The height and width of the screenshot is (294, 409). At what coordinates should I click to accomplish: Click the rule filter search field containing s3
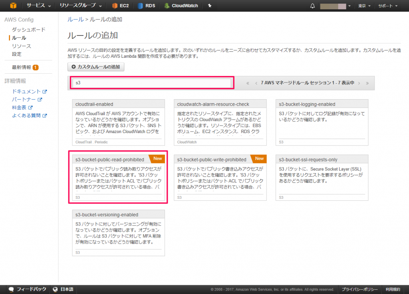pos(152,83)
